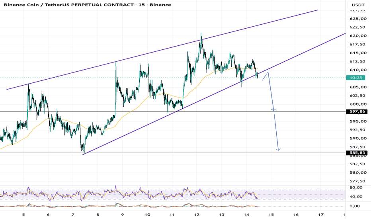Click the 582,50 price axis label
This screenshot has width=371, height=219.
[x=357, y=164]
